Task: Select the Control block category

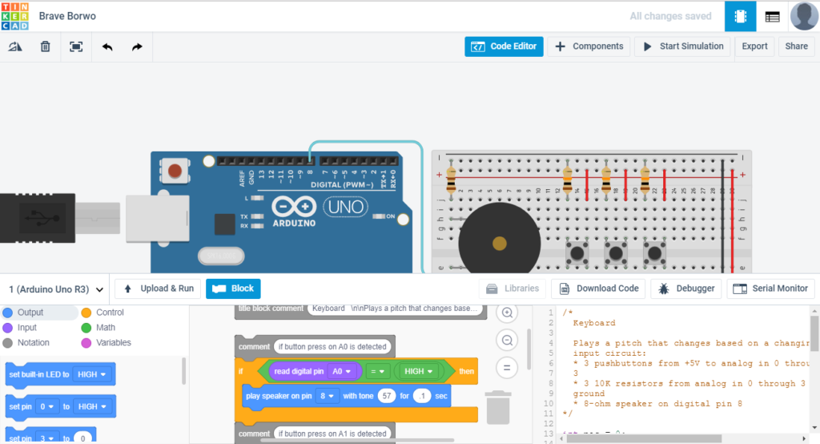Action: (110, 313)
